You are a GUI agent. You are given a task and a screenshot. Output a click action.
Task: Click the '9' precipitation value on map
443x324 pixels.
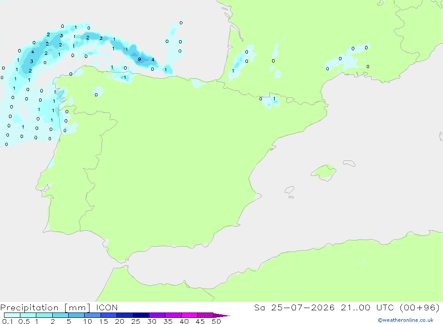pyautogui.click(x=139, y=59)
